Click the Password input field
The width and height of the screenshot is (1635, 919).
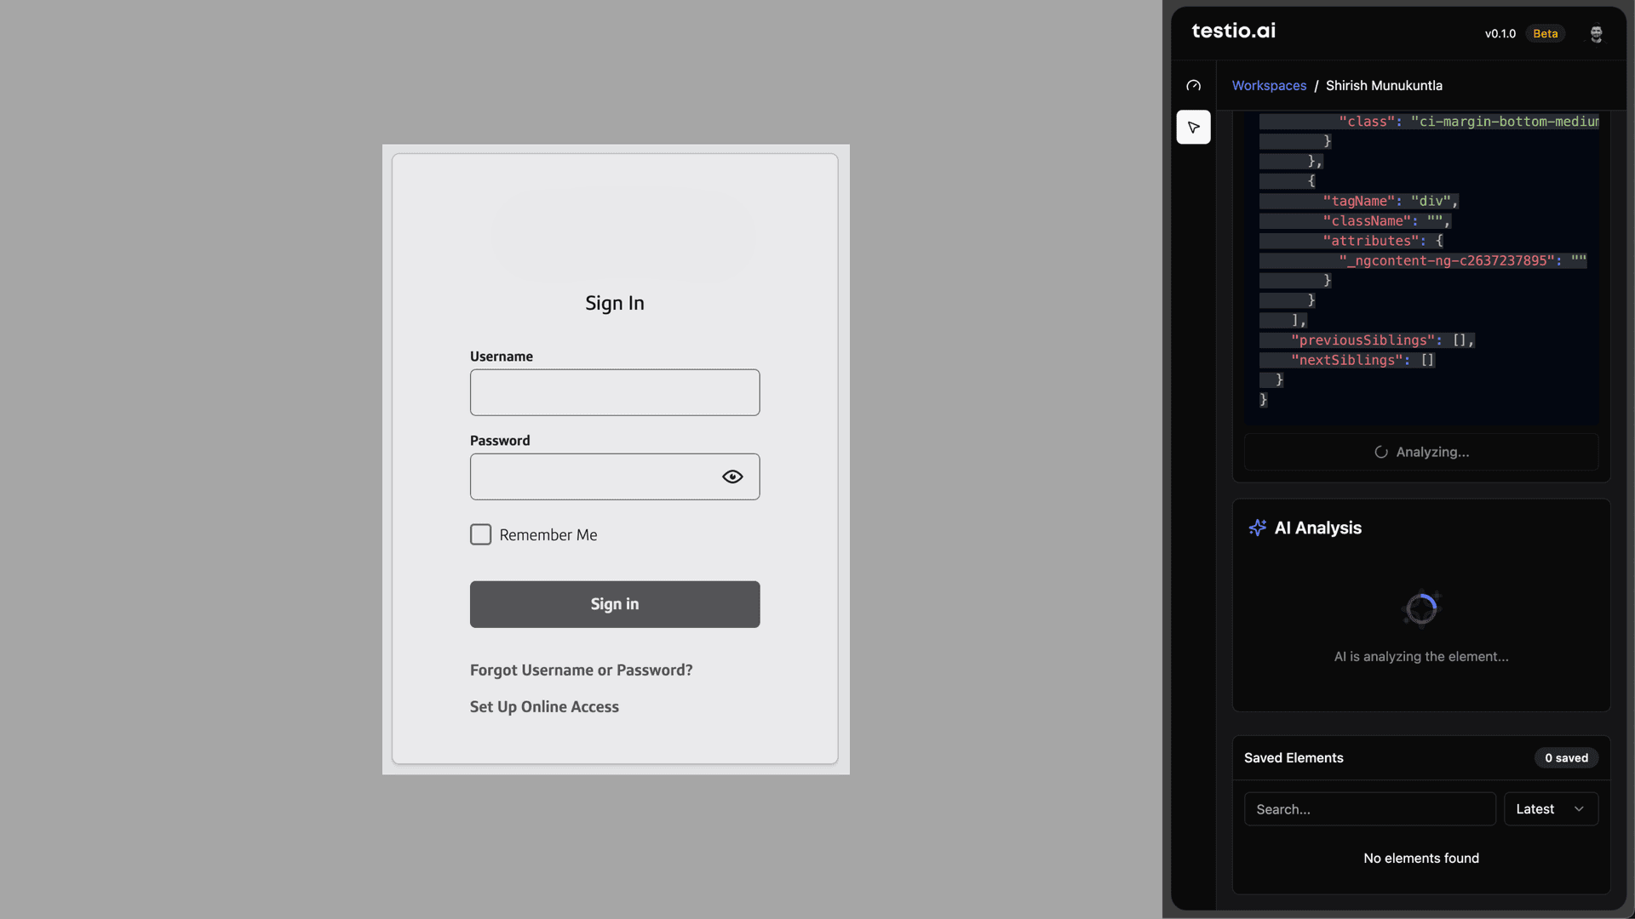tap(592, 477)
